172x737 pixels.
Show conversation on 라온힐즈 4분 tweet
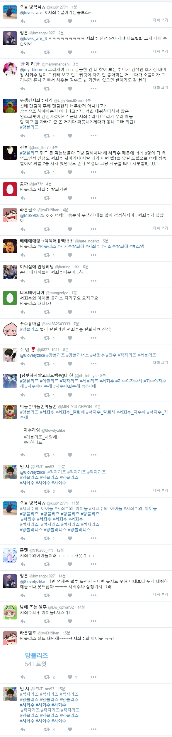click(x=161, y=228)
